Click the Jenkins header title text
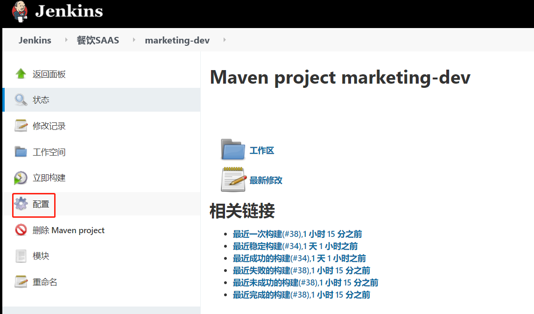This screenshot has height=314, width=534. (69, 11)
